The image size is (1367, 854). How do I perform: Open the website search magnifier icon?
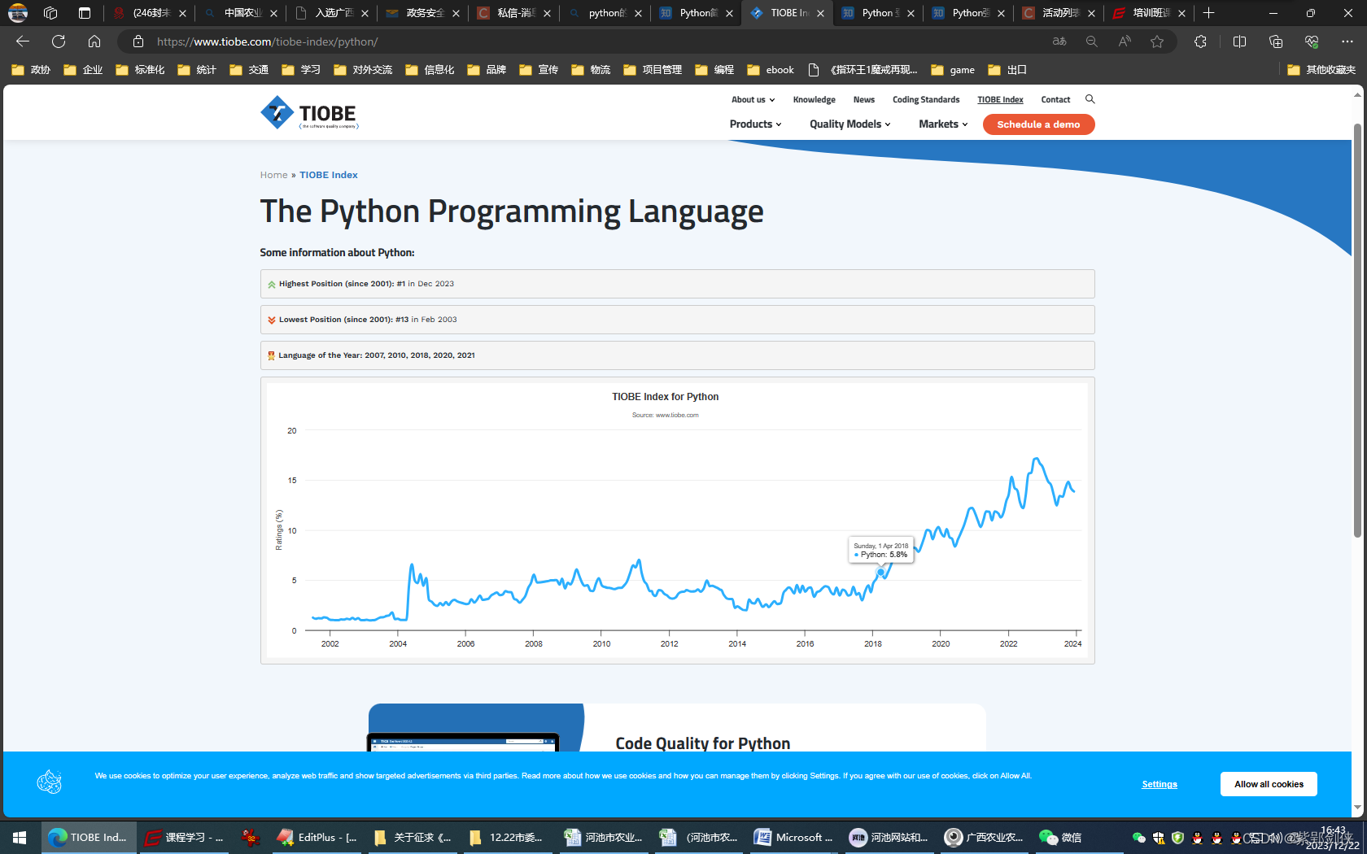coord(1090,99)
